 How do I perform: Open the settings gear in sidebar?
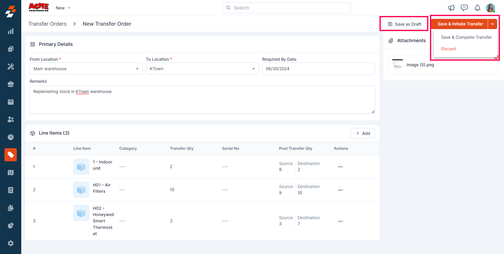10,243
